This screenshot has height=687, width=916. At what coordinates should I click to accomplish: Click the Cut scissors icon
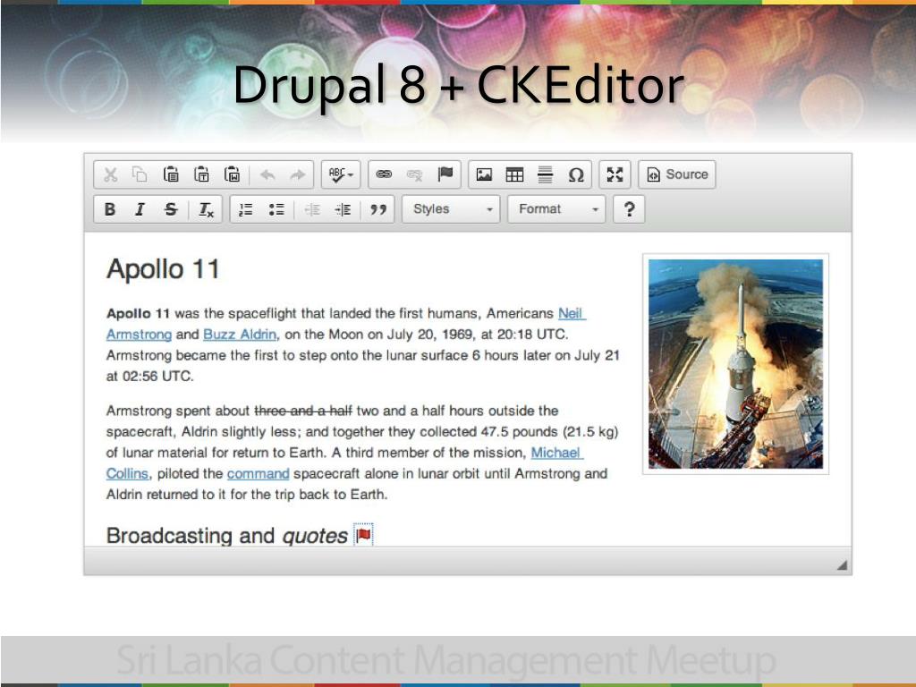(x=110, y=174)
